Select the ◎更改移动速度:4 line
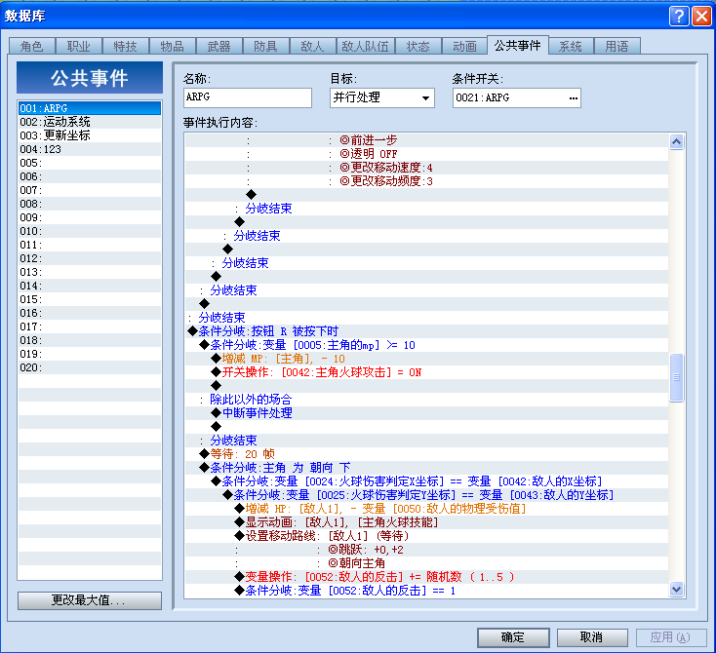The width and height of the screenshot is (716, 653). pos(426,168)
